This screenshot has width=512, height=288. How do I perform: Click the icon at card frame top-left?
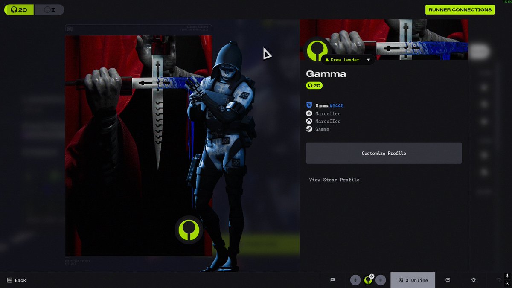[70, 29]
